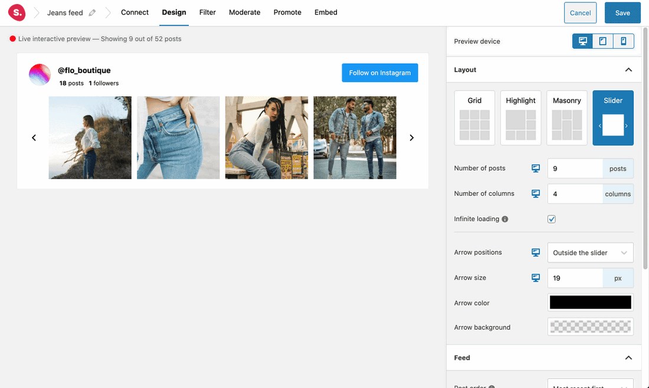Click responsive device icon beside Arrow positions

[x=536, y=252]
